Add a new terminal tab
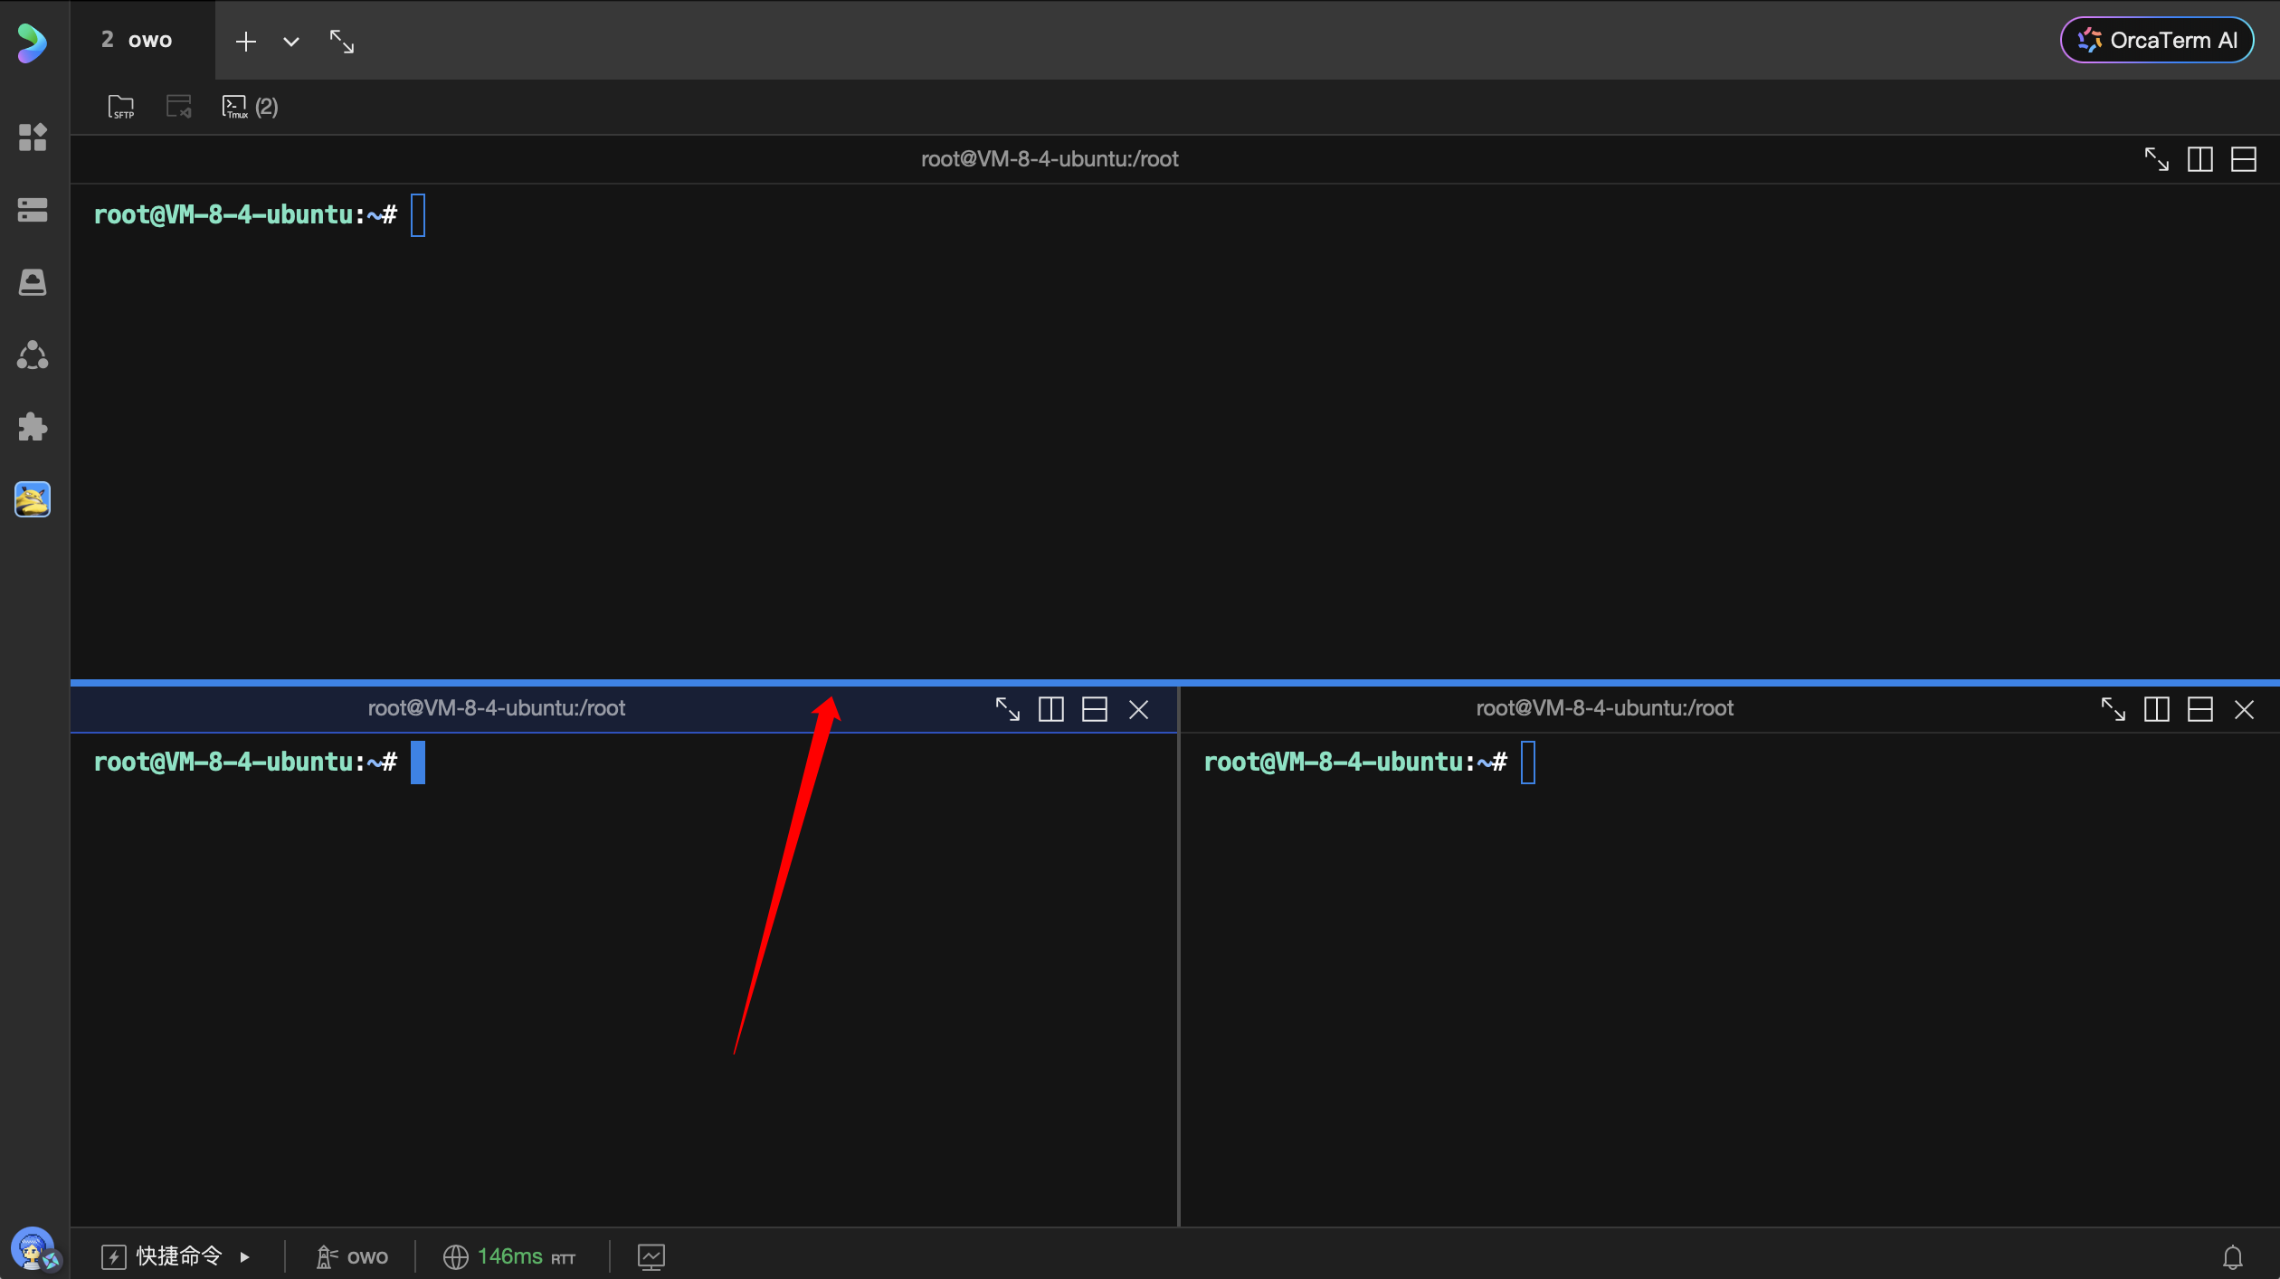Viewport: 2280px width, 1279px height. [x=245, y=42]
